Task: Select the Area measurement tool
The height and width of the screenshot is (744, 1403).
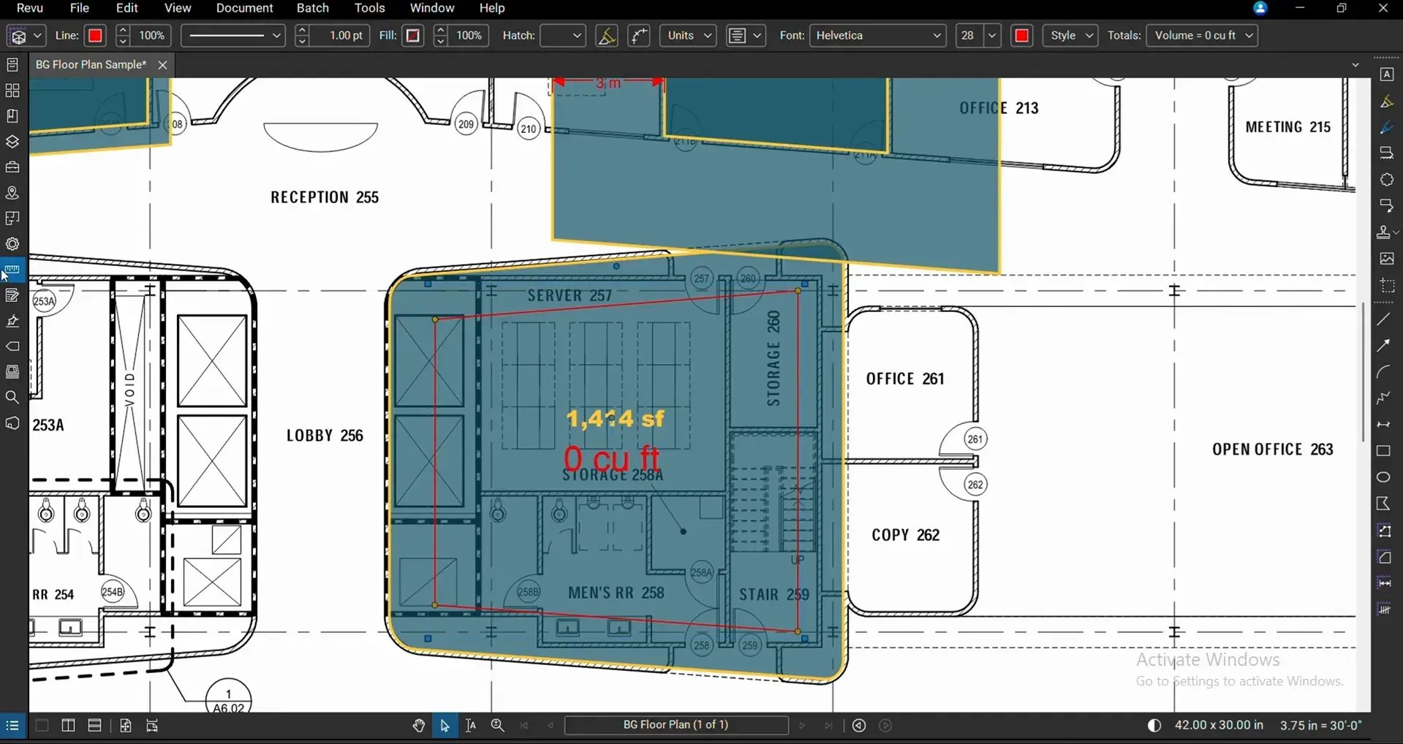Action: (x=1383, y=557)
